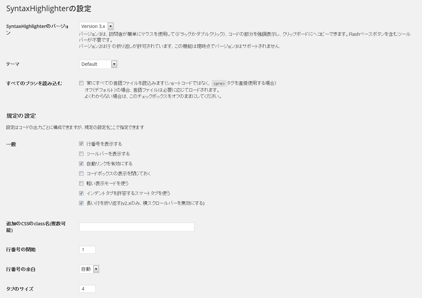
Task: Click the よくわからない場合は help text line
Action: pyautogui.click(x=153, y=96)
